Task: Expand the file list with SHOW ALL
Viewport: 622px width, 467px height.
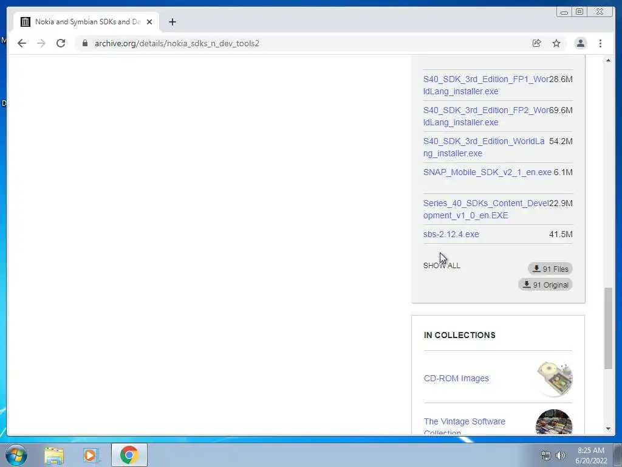Action: (442, 265)
